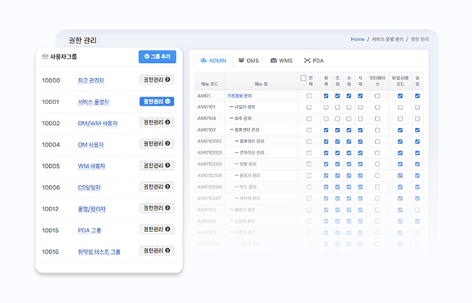Screen dimensions: 472x303
Task: Open 권한관리 for 서비스 운영자
Action: 157,101
